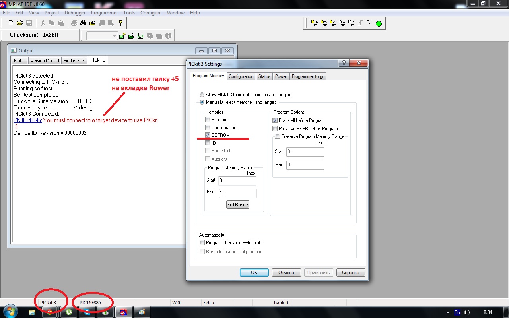
Task: Click the Blank Check target device icon
Action: point(351,23)
